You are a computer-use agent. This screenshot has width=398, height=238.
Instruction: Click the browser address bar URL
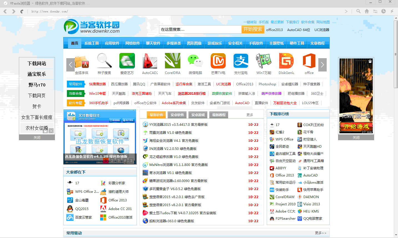(x=50, y=11)
